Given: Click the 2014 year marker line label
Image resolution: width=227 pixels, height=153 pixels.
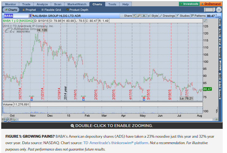Looking at the screenshot, I should click(x=65, y=93).
